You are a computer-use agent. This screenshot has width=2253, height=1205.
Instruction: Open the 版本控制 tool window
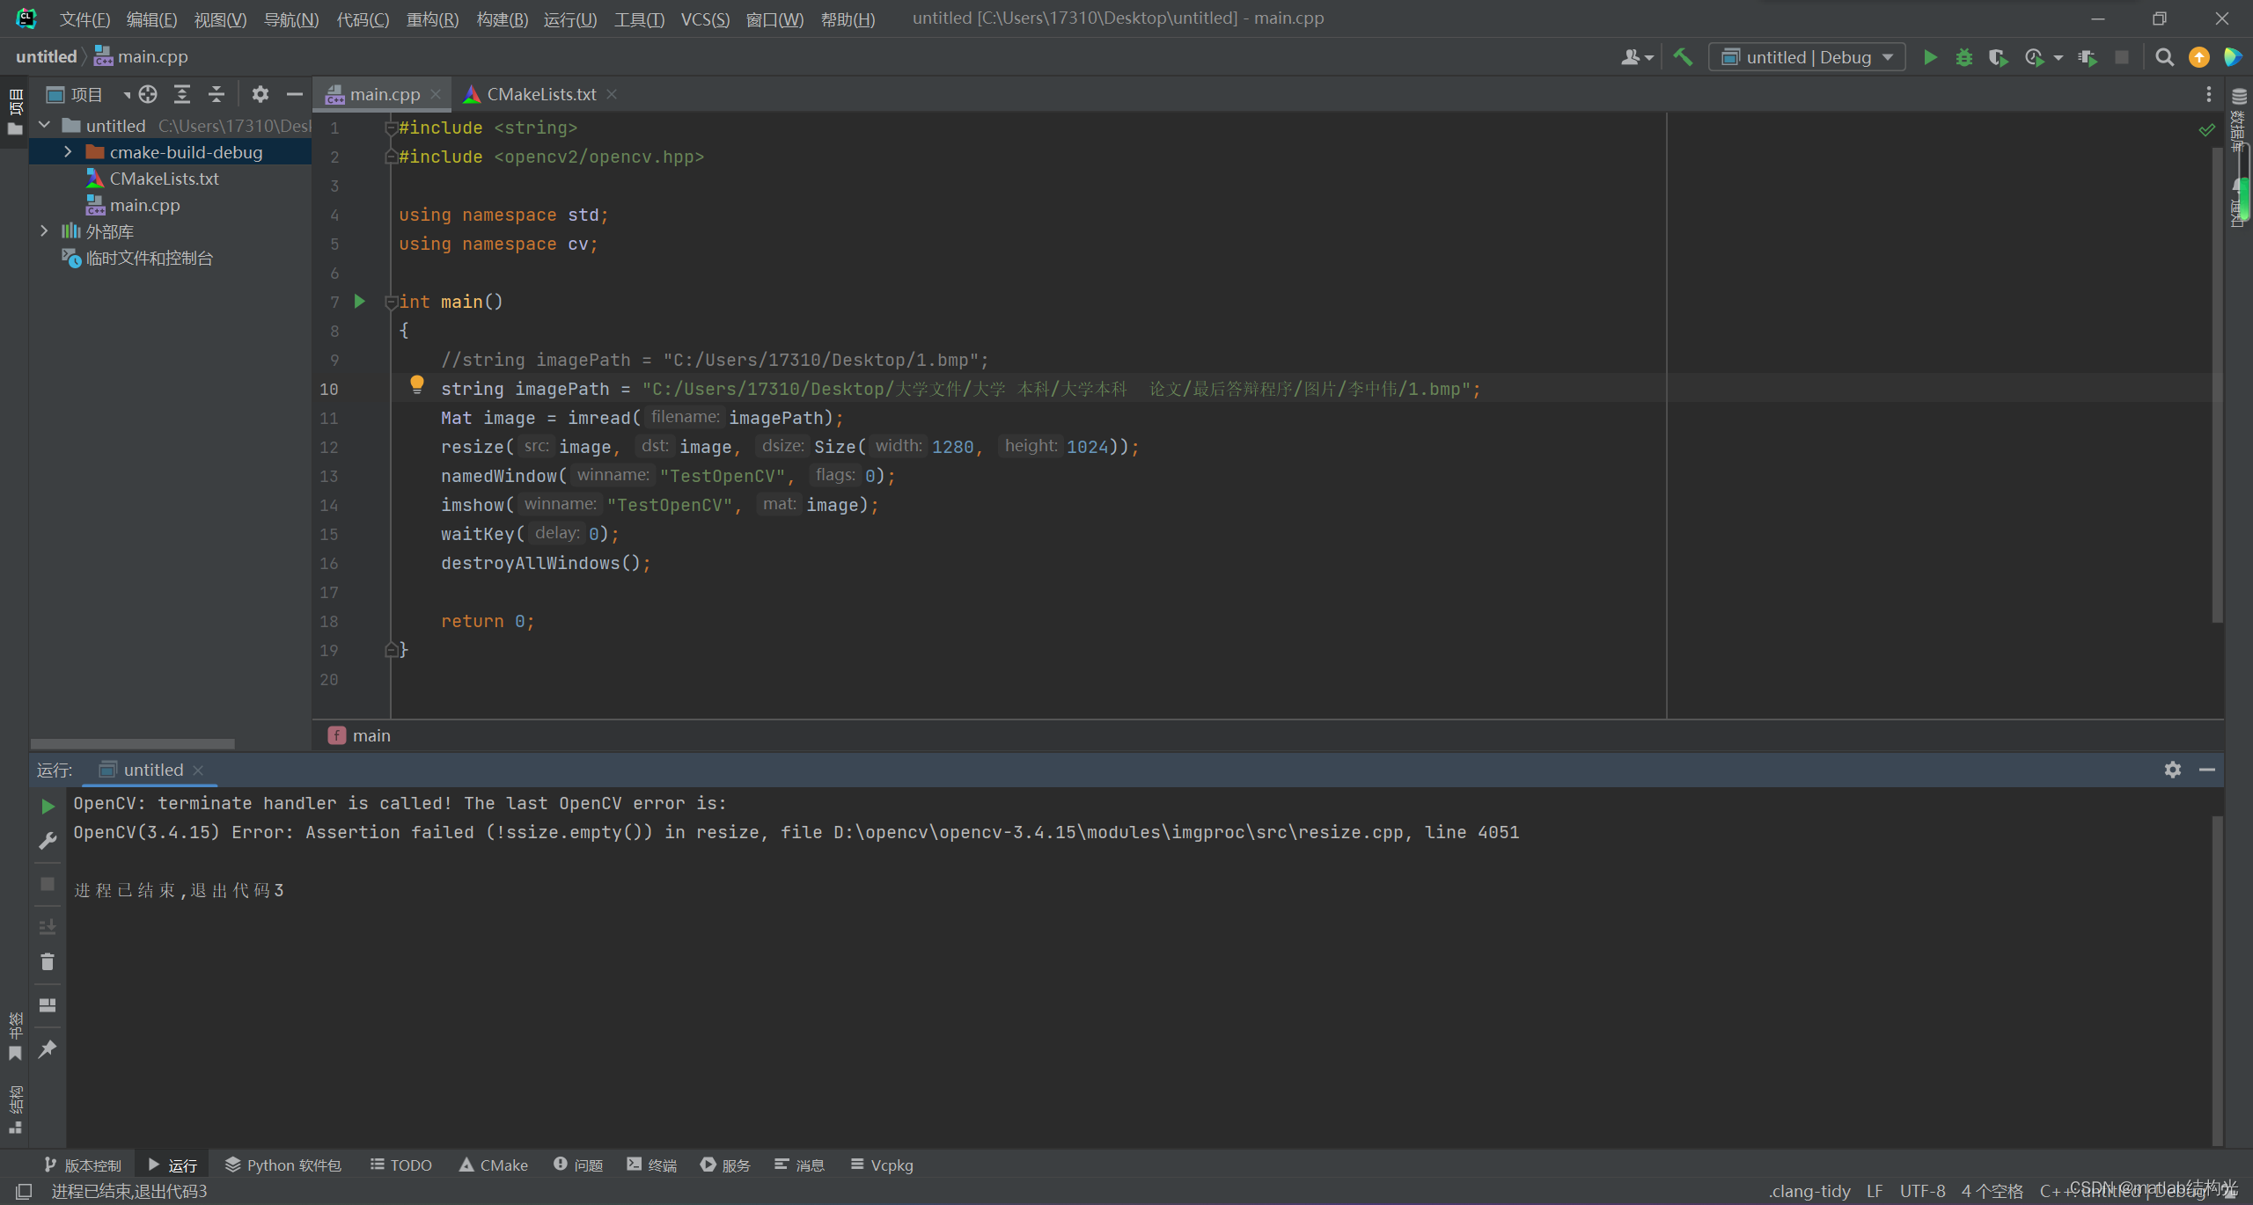[83, 1165]
